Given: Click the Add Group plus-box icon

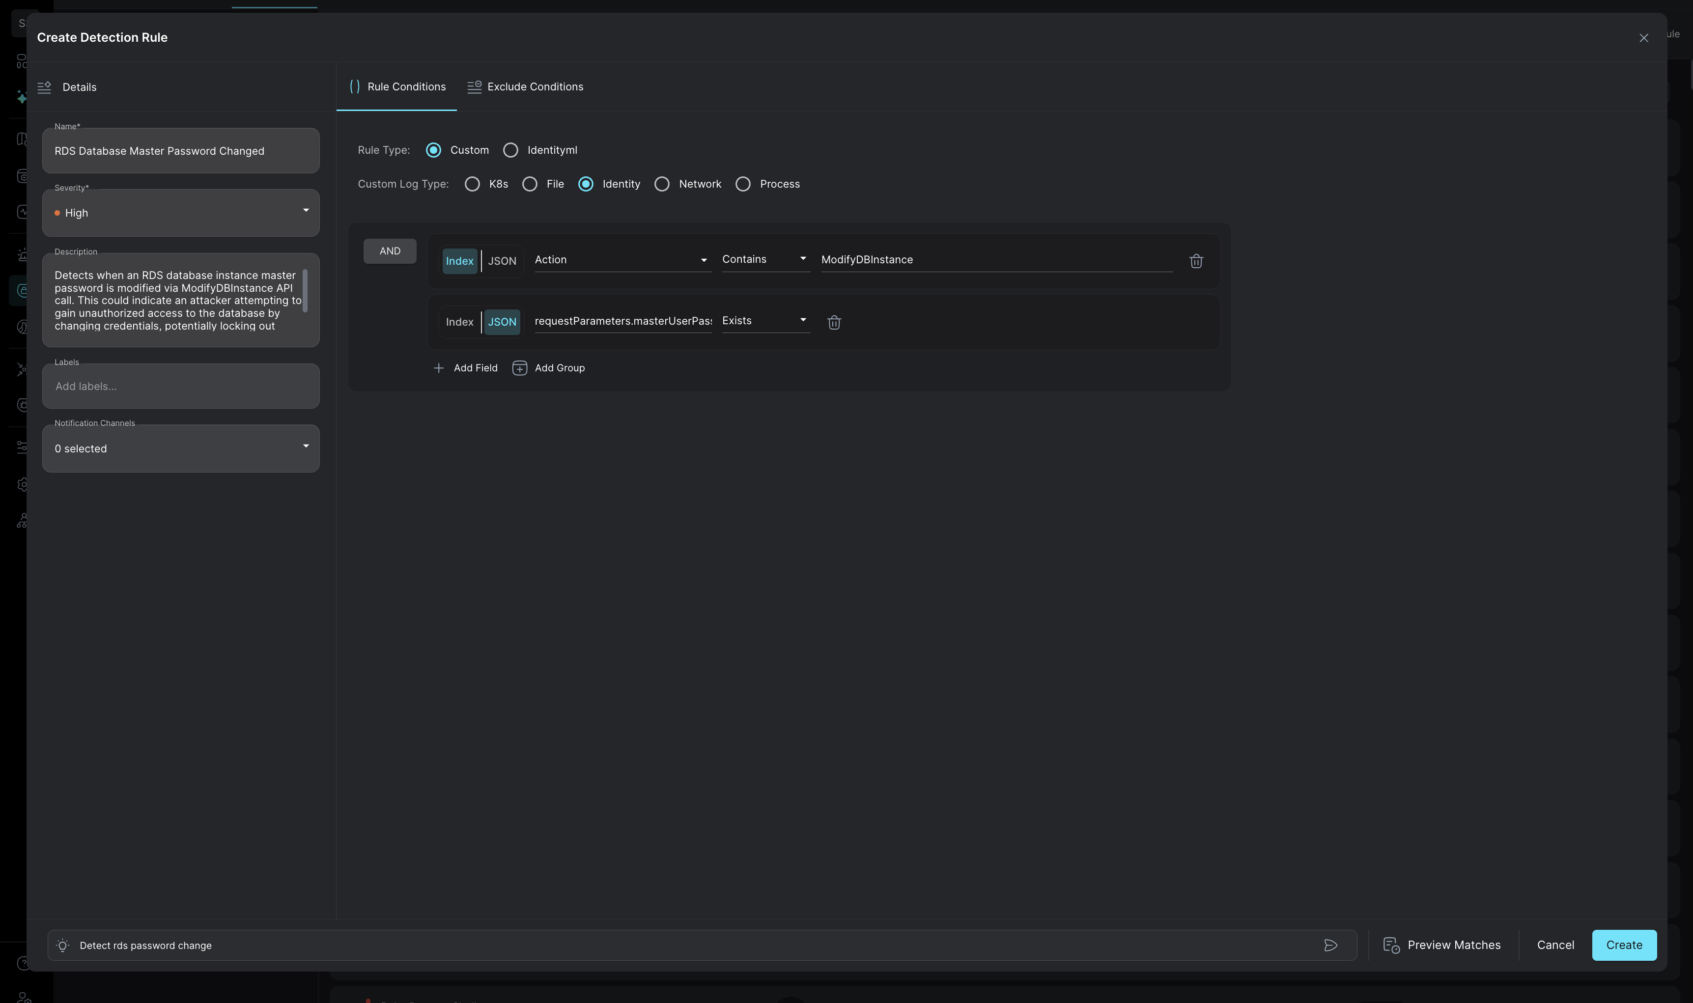Looking at the screenshot, I should coord(519,368).
